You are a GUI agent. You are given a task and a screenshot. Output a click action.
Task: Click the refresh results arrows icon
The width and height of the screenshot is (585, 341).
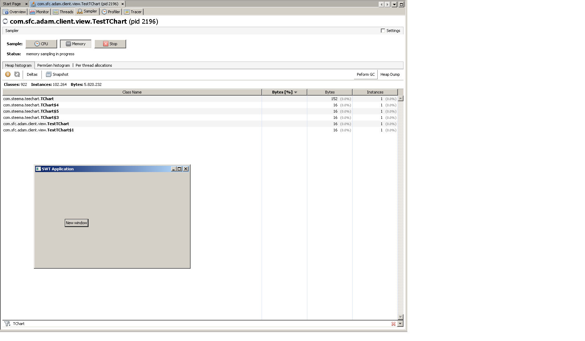(17, 74)
